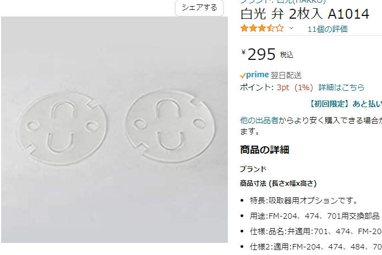382x255 pixels.
Task: Open the 他の出品者 other sellers link
Action: pos(259,120)
